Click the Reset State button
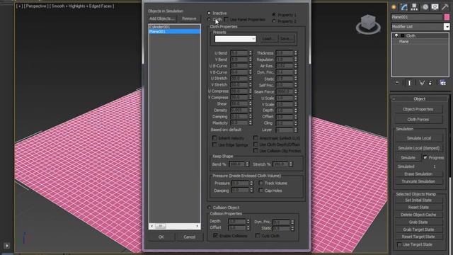Screen dimensions: 453x255 [418, 208]
